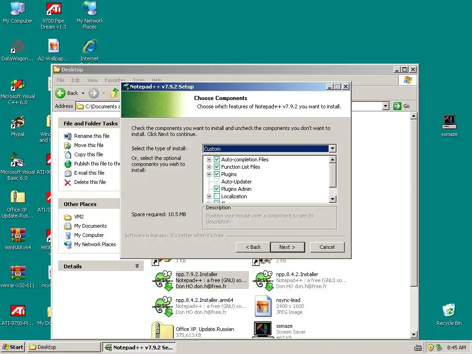Image resolution: width=472 pixels, height=354 pixels.
Task: Open My Documents in Other Places
Action: pyautogui.click(x=90, y=226)
